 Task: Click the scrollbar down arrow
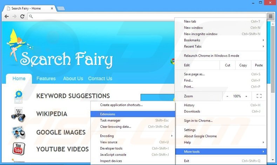tap(273, 160)
